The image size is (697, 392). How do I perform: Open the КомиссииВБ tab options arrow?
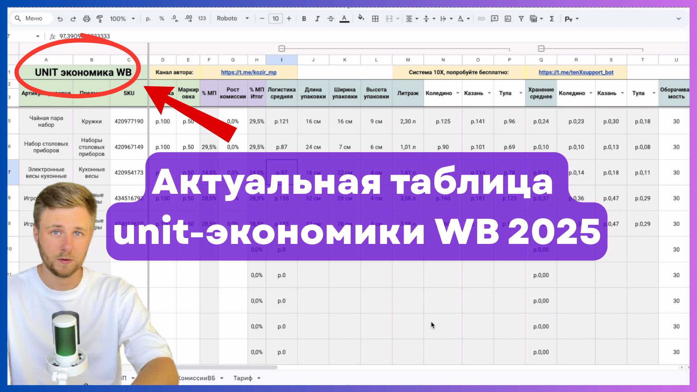[x=222, y=378]
